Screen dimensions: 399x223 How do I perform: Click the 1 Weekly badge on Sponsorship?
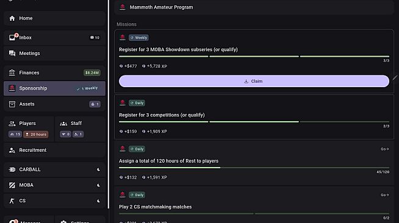[x=87, y=88]
